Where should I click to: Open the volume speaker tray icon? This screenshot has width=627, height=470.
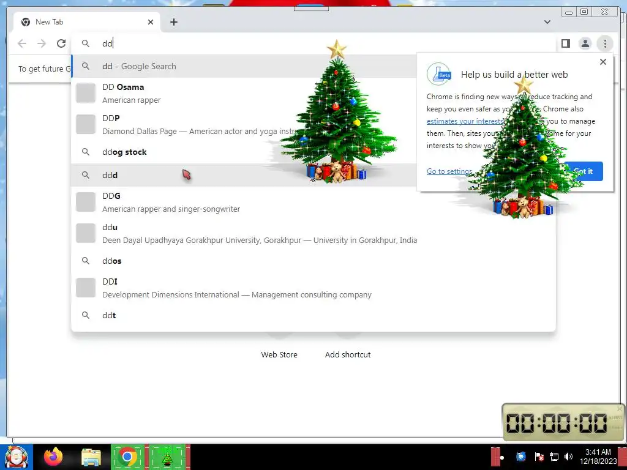[x=568, y=457]
